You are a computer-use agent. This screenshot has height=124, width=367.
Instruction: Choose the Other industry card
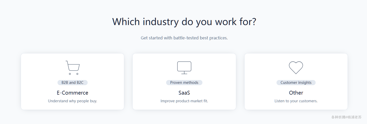click(x=296, y=82)
